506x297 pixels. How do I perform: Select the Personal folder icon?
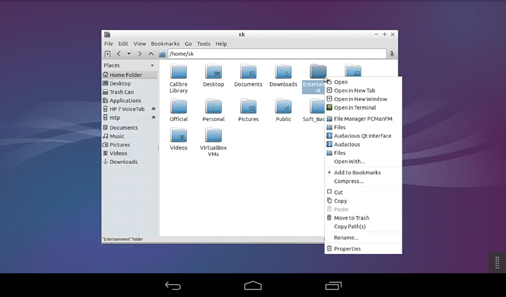coord(213,106)
